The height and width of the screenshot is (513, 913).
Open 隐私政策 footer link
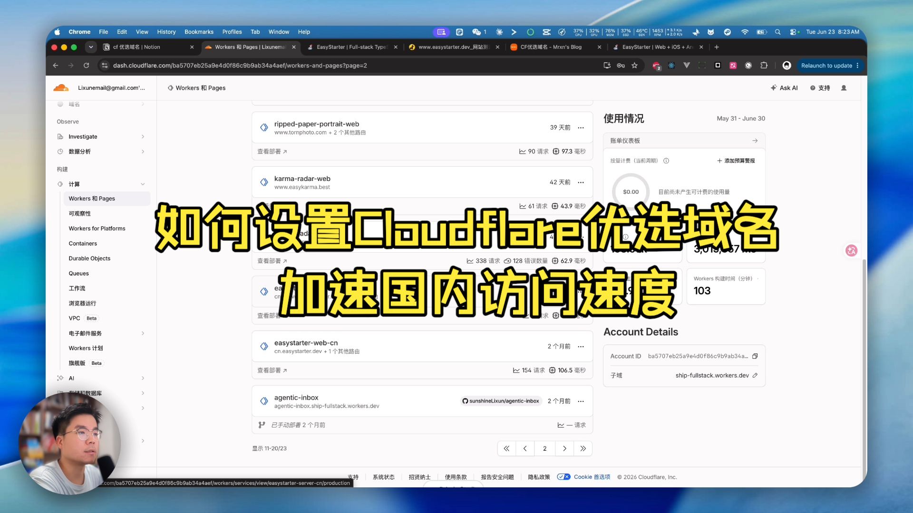pos(539,477)
